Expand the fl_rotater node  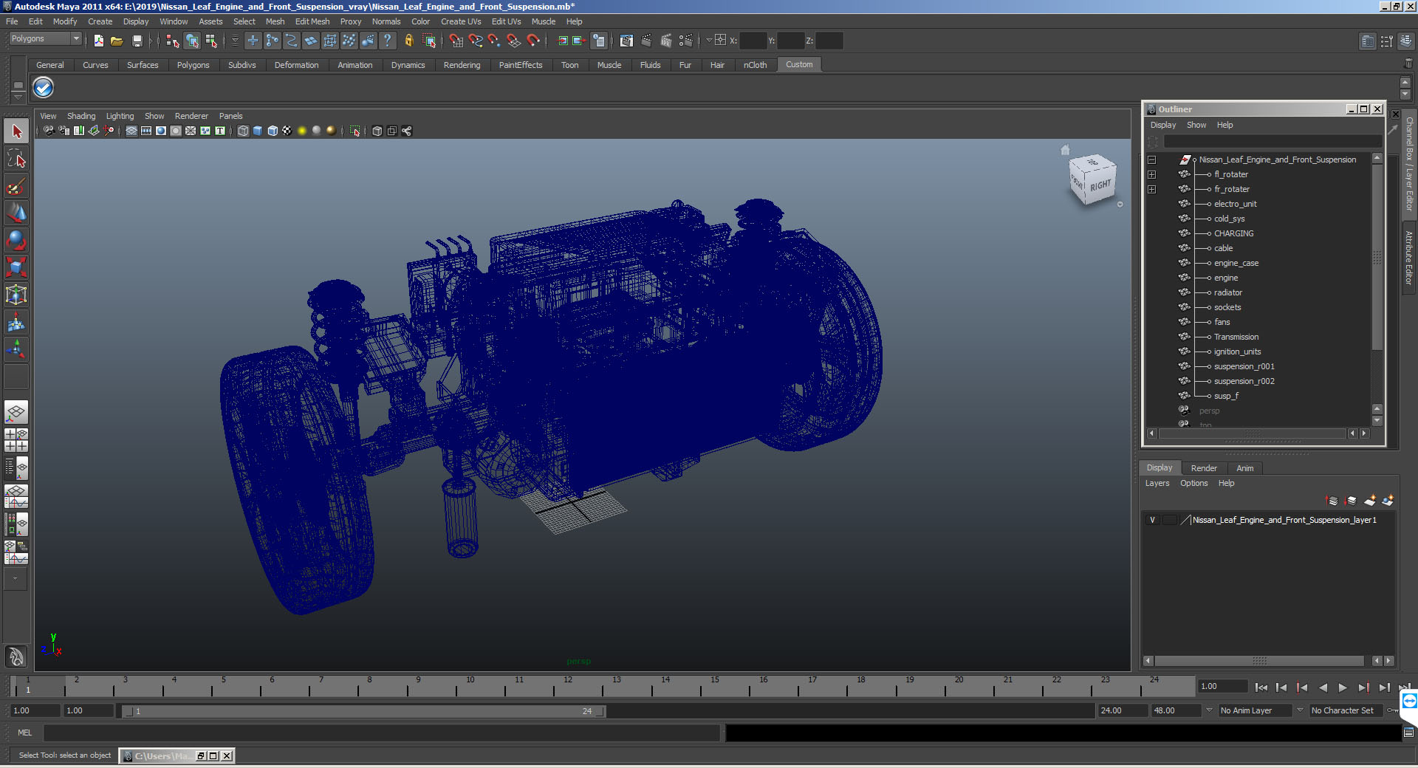[x=1151, y=175]
